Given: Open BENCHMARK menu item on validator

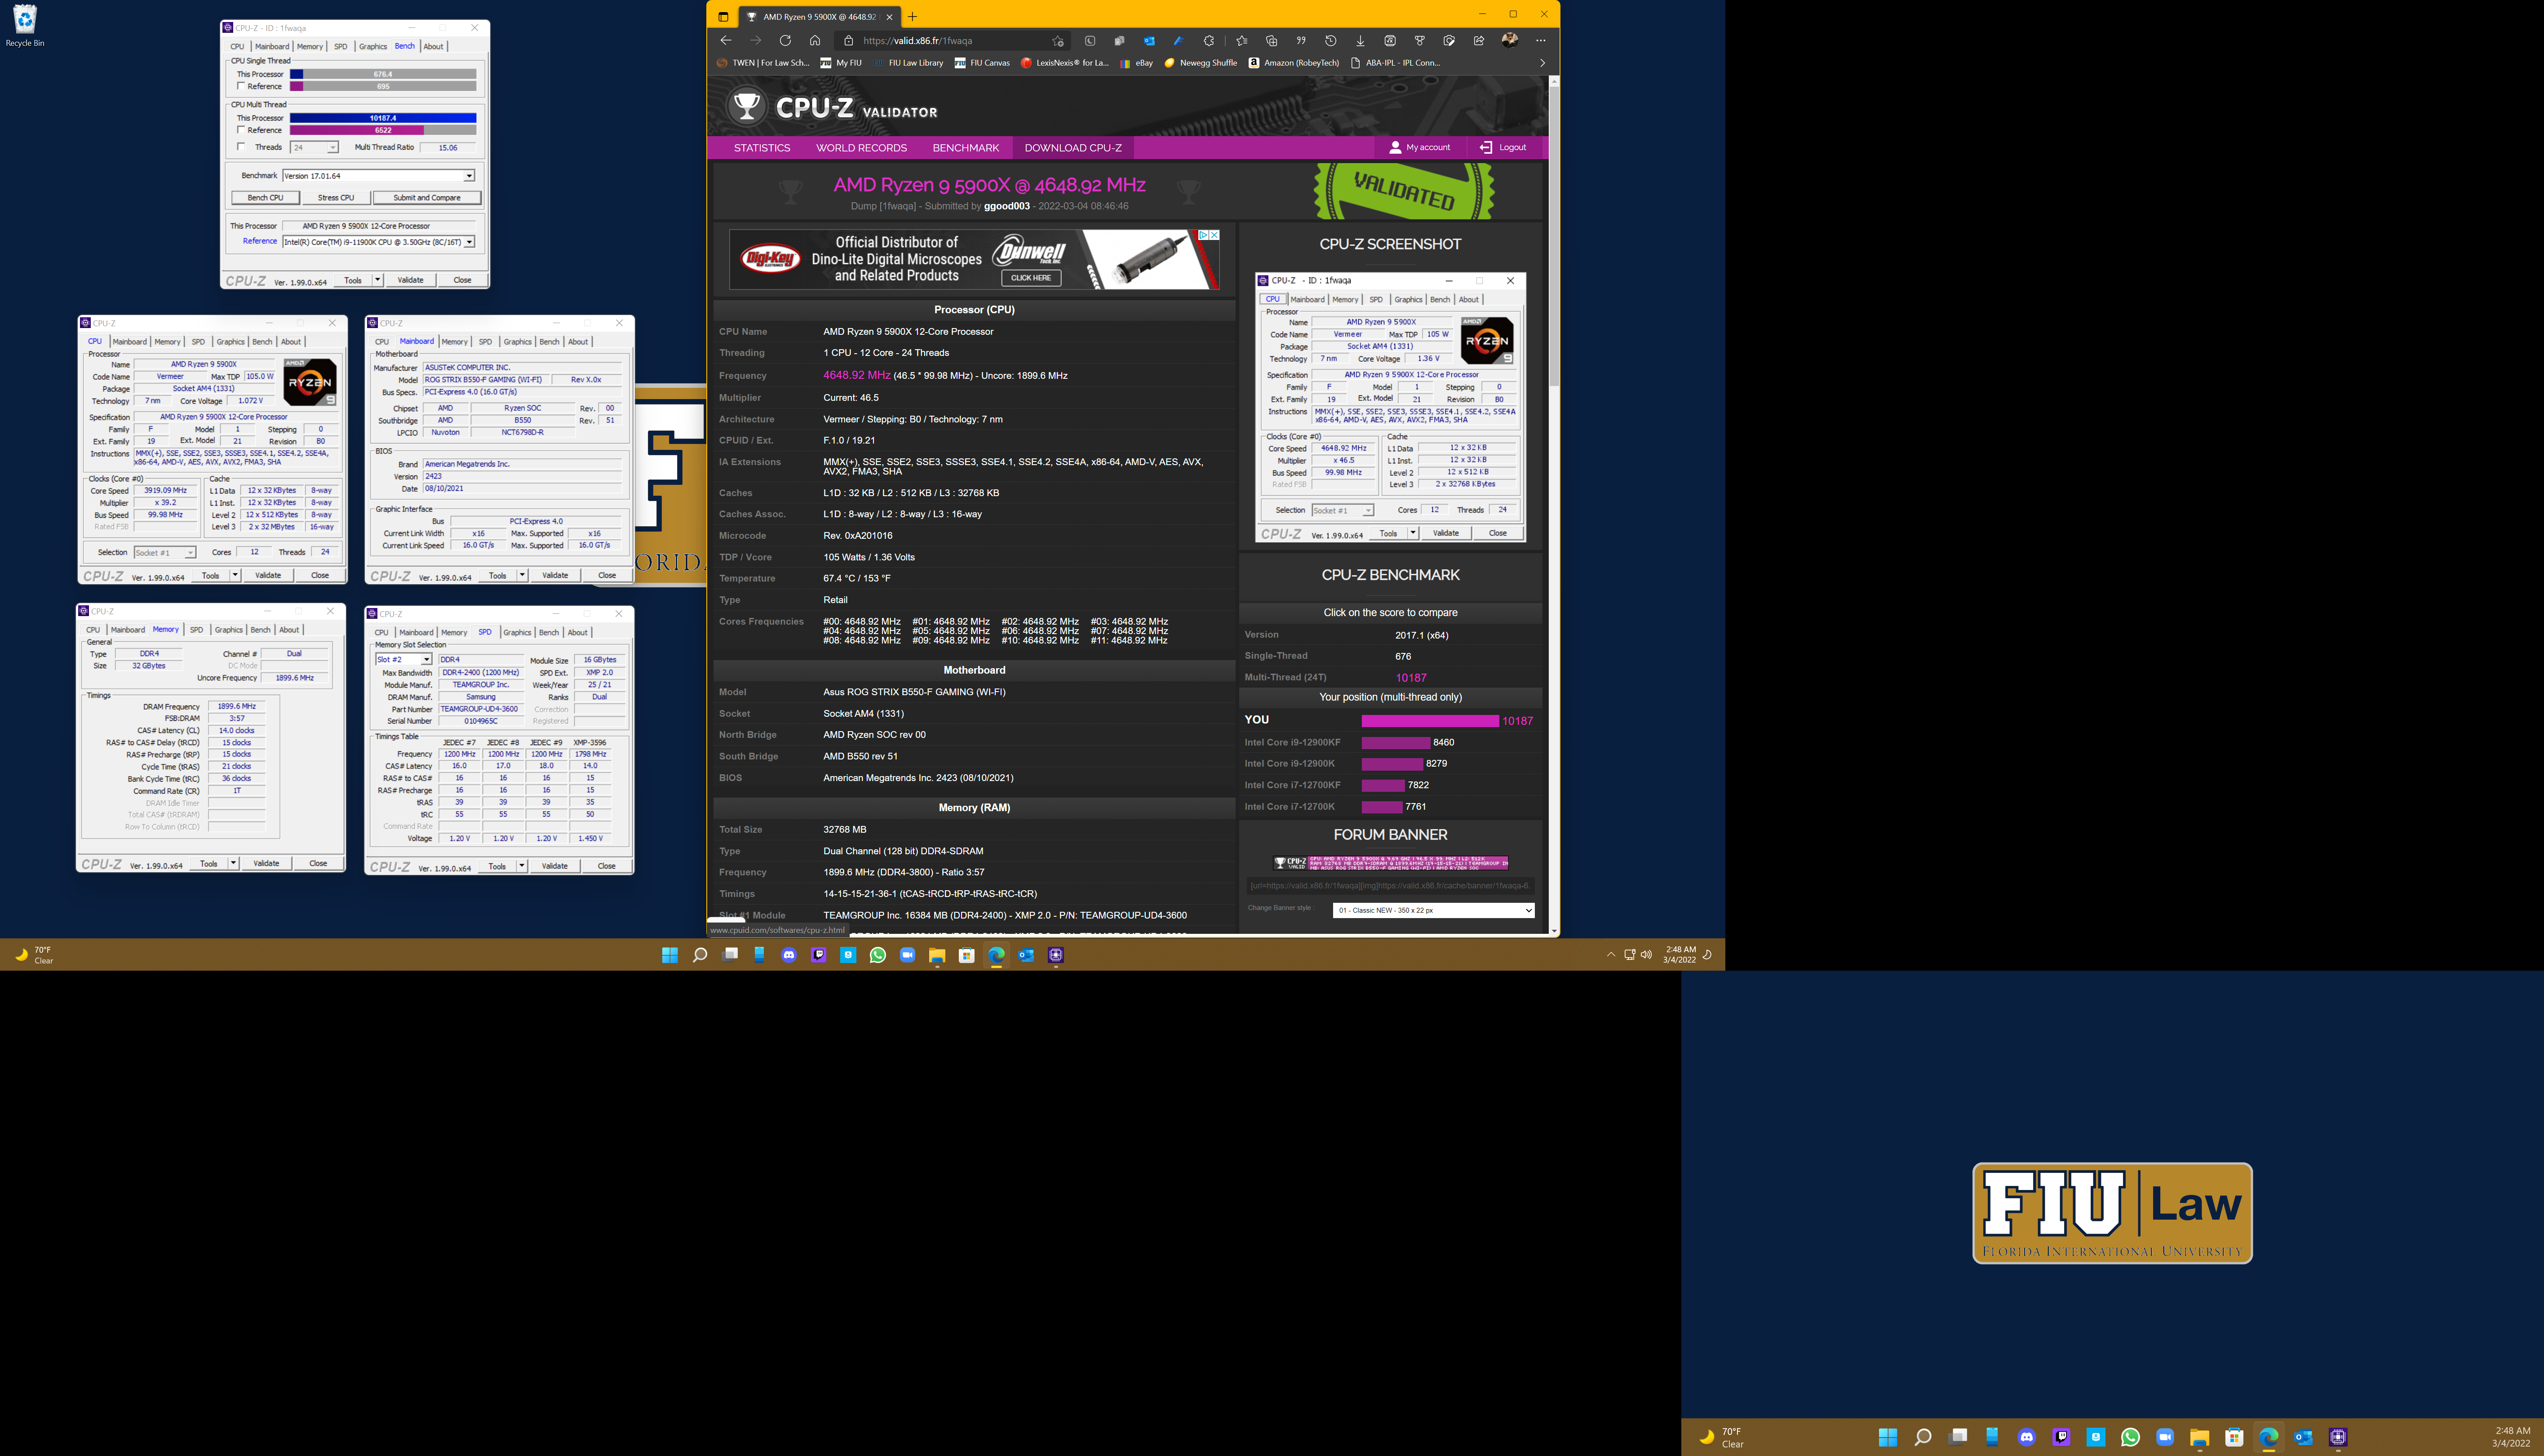Looking at the screenshot, I should tap(966, 148).
